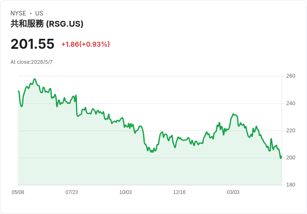This screenshot has height=214, width=307.
Task: Click the 10/03 date axis label
Action: 126,192
